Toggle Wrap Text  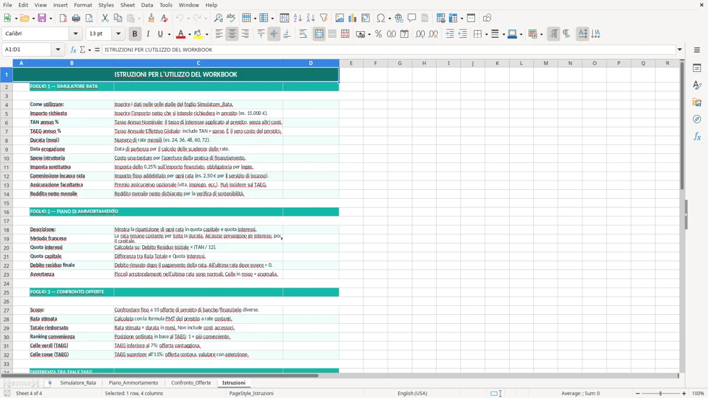(x=303, y=34)
